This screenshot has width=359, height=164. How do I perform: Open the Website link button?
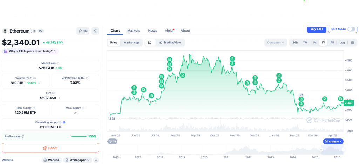click(52, 160)
